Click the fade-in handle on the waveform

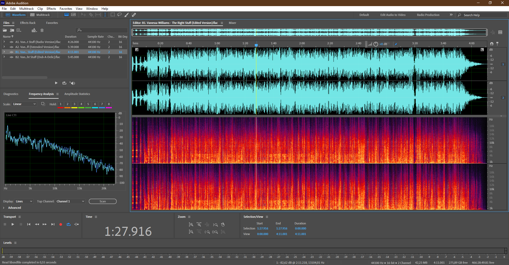pos(137,50)
